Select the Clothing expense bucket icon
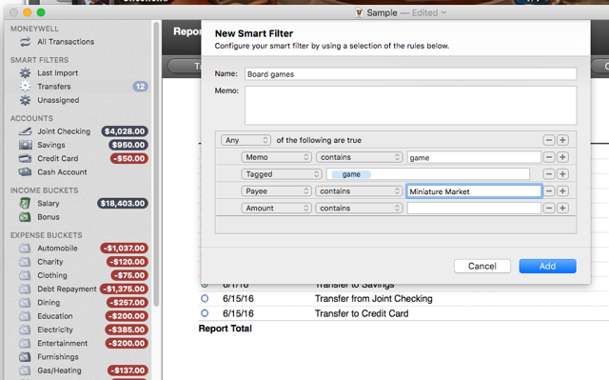This screenshot has height=380, width=609. 25,275
